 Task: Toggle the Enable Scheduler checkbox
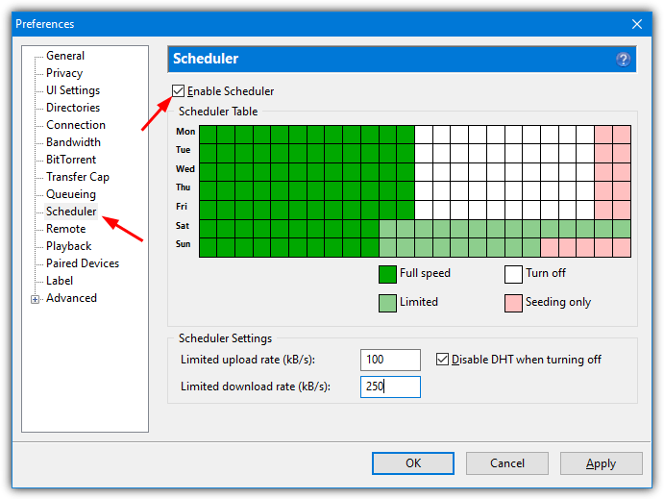(179, 90)
